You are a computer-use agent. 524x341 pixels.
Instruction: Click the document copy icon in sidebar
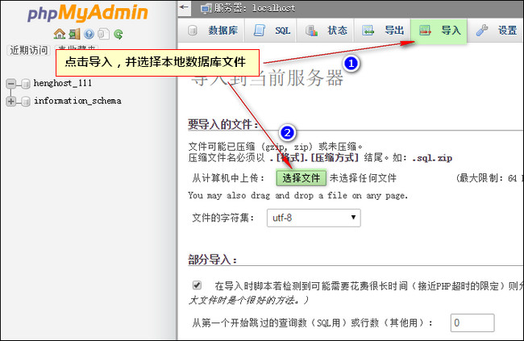pyautogui.click(x=104, y=34)
